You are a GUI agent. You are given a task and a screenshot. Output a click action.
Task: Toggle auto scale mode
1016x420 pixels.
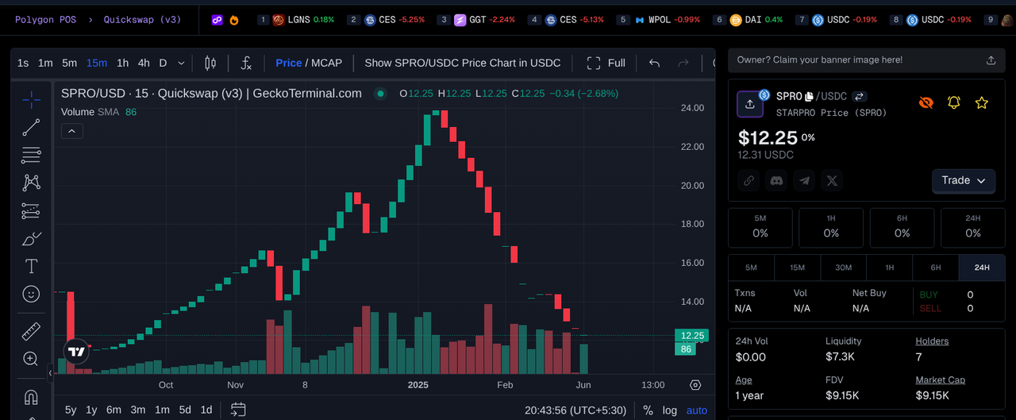[x=696, y=410]
